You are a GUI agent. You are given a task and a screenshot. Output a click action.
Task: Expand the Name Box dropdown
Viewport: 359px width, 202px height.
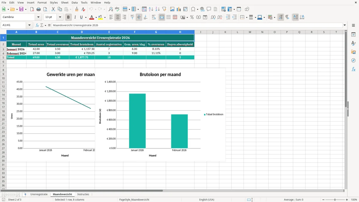pyautogui.click(x=29, y=25)
